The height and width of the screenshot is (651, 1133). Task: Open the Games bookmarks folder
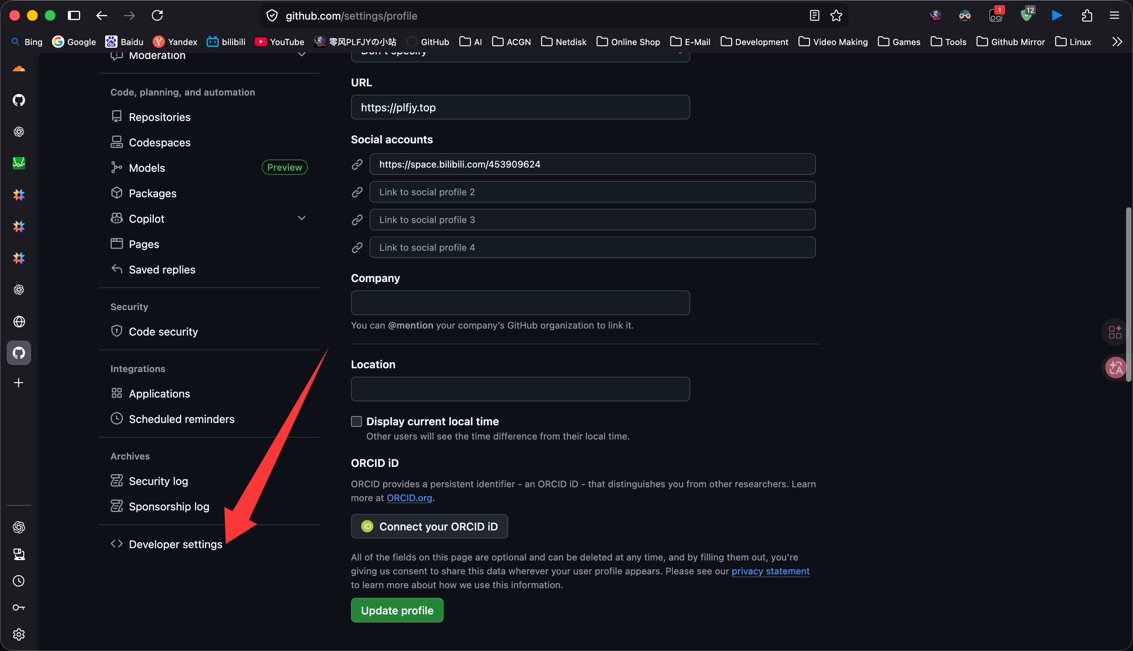[x=899, y=42]
